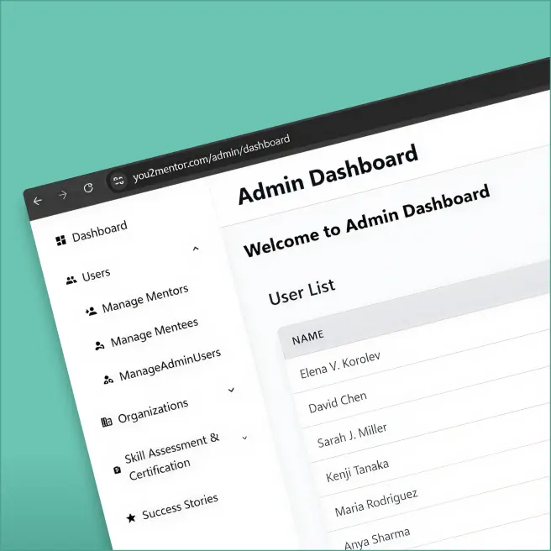Viewport: 551px width, 551px height.
Task: Click the NAME column header
Action: pyautogui.click(x=307, y=337)
